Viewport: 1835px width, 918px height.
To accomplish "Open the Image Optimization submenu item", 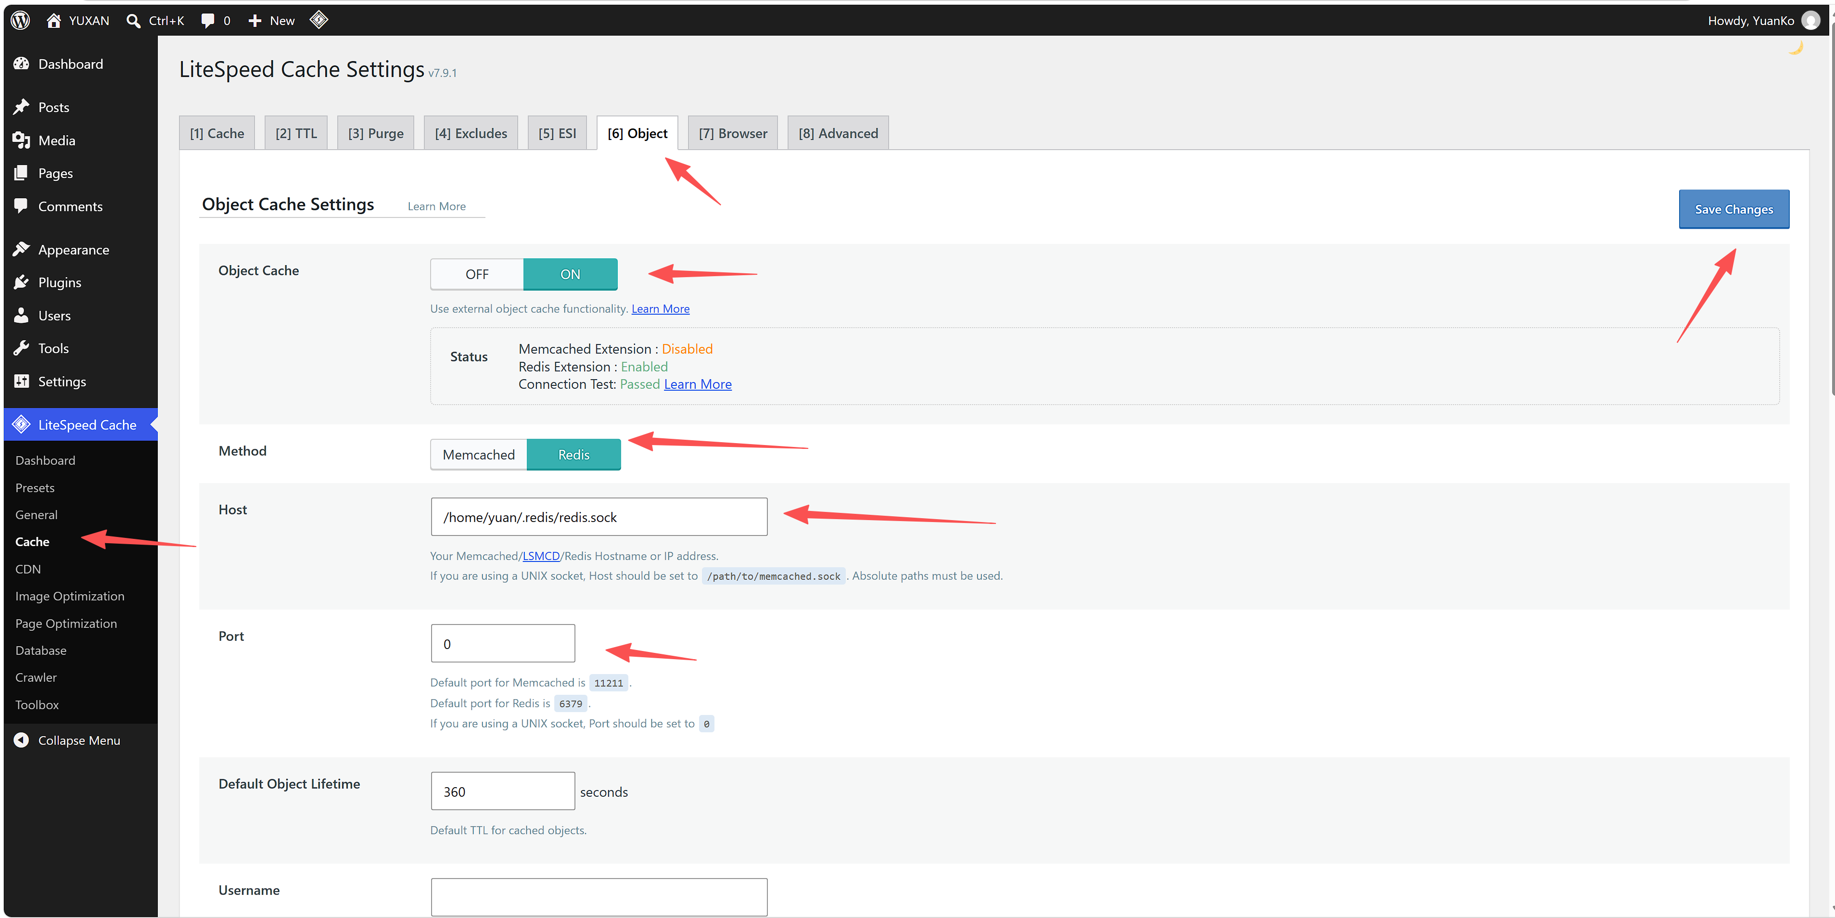I will 70,596.
